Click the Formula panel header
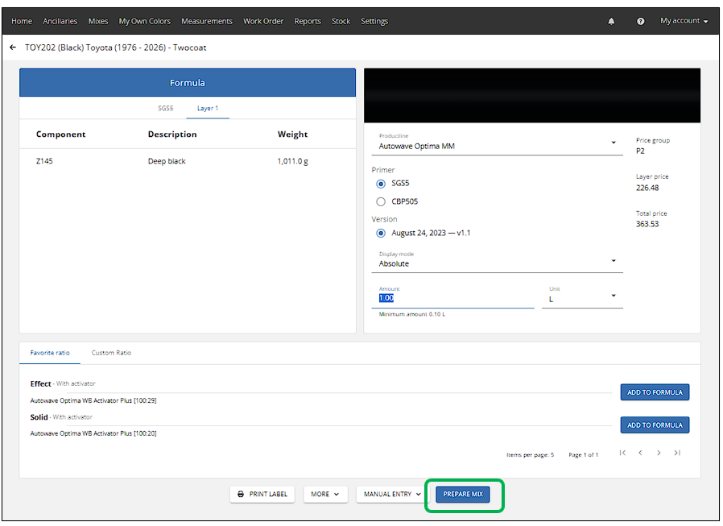 188,83
